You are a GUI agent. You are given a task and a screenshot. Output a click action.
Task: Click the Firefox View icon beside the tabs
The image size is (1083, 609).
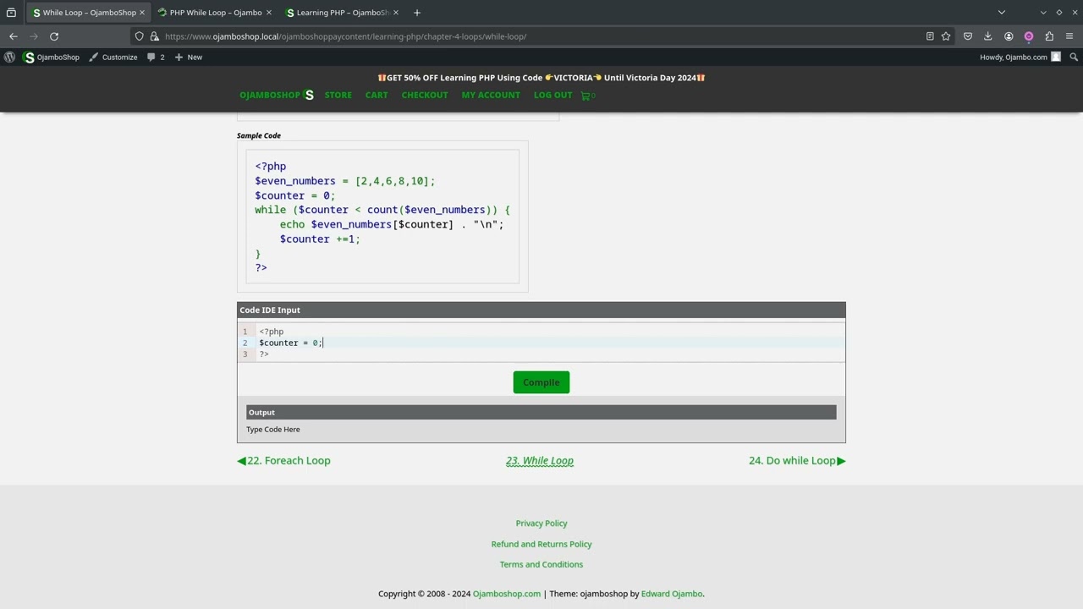(11, 13)
